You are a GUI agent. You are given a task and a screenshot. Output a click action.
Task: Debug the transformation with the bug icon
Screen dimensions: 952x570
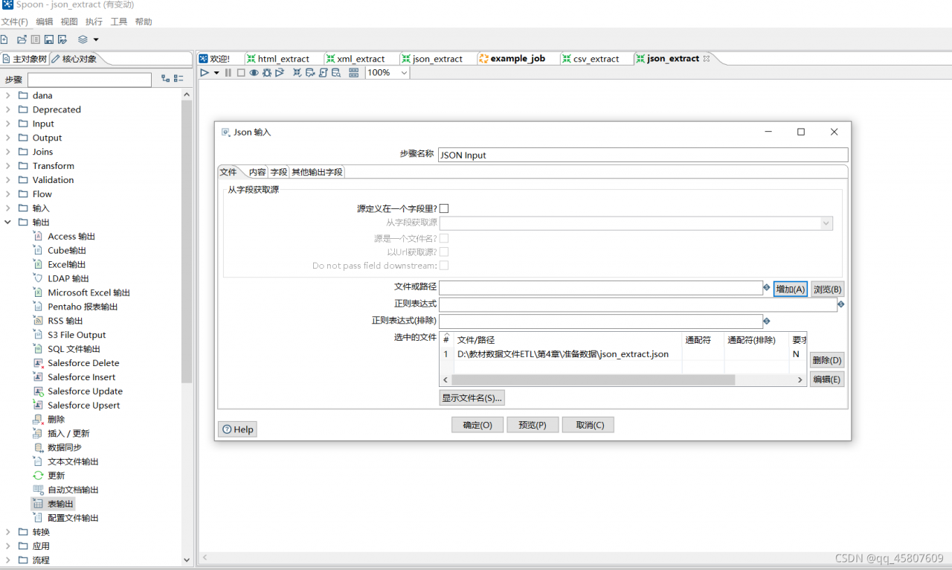(x=266, y=73)
